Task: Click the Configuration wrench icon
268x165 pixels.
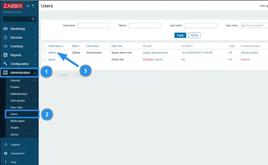Action: point(5,64)
